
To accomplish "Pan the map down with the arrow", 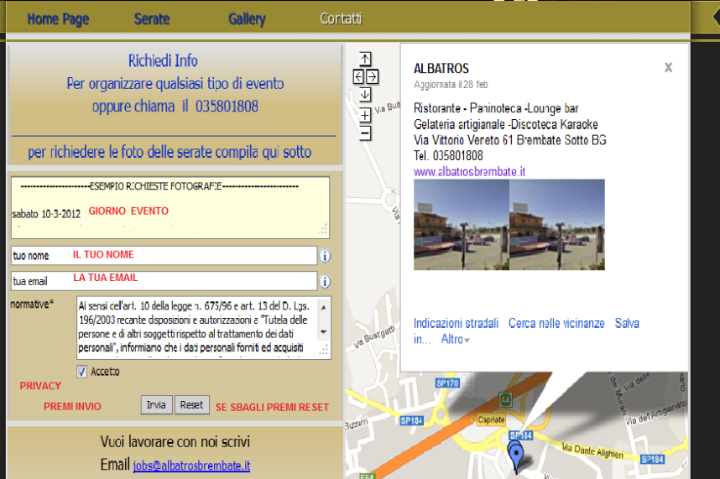I will pyautogui.click(x=365, y=95).
